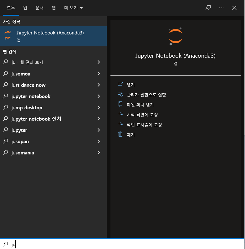Expand the 'ju - 웹 결과 보기' arrow
245x249 pixels.
click(99, 62)
